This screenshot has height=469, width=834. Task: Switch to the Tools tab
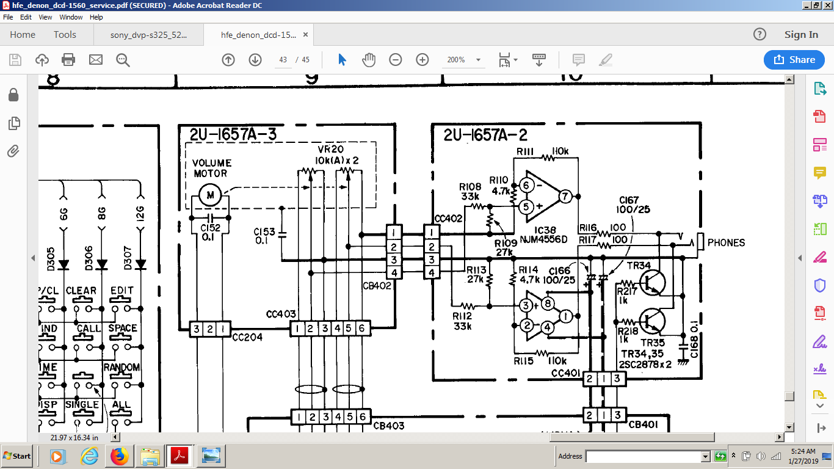coord(65,35)
